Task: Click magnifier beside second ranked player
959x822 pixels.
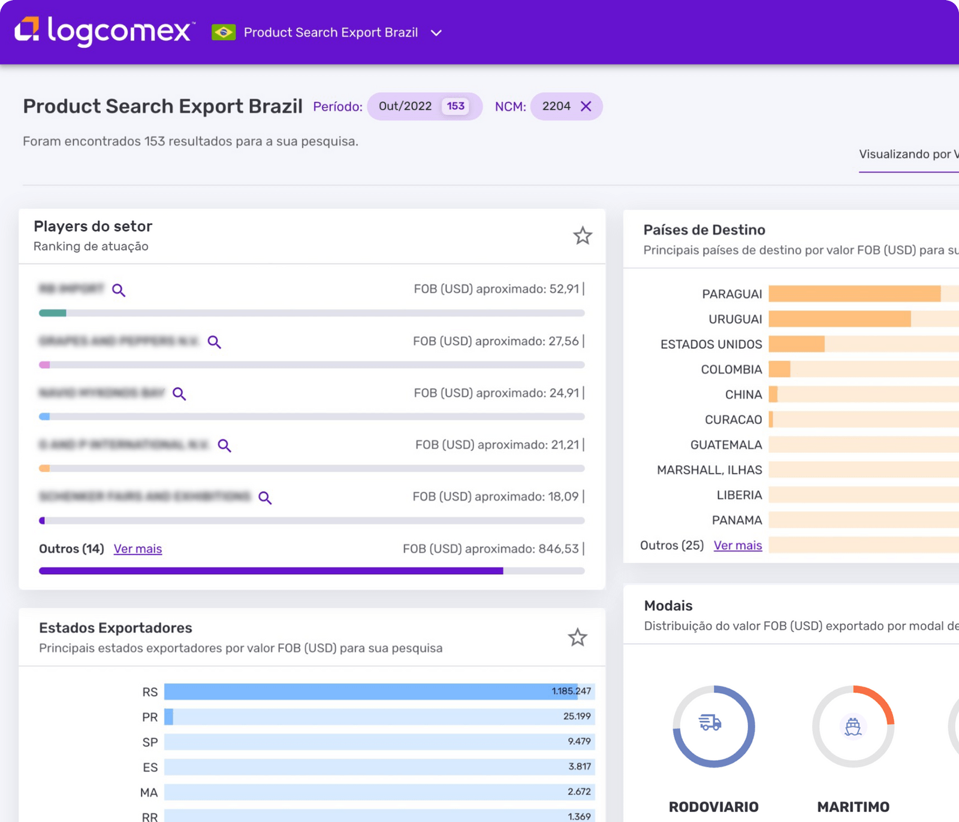Action: coord(214,342)
